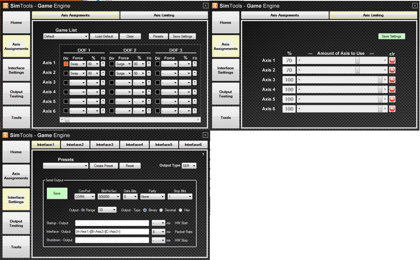This screenshot has height=260, width=420.
Task: Switch to the Interface6 tab
Action: [x=193, y=144]
